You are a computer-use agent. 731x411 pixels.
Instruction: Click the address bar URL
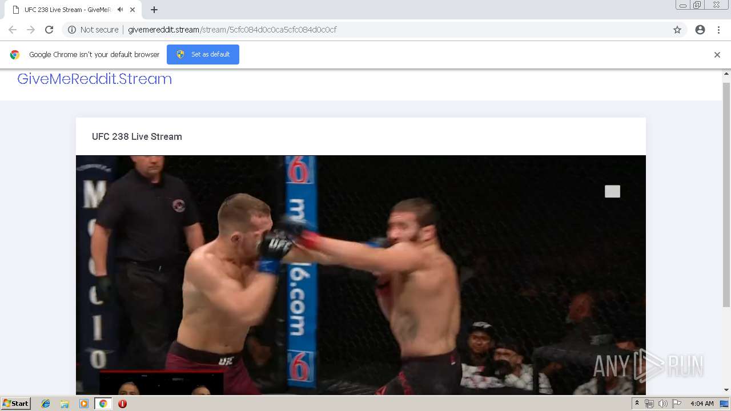point(232,30)
